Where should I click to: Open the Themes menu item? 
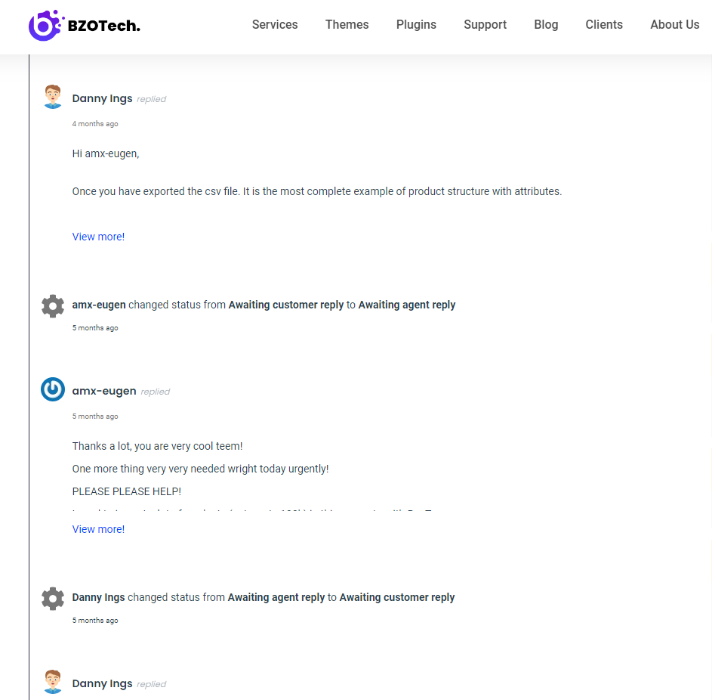(347, 24)
